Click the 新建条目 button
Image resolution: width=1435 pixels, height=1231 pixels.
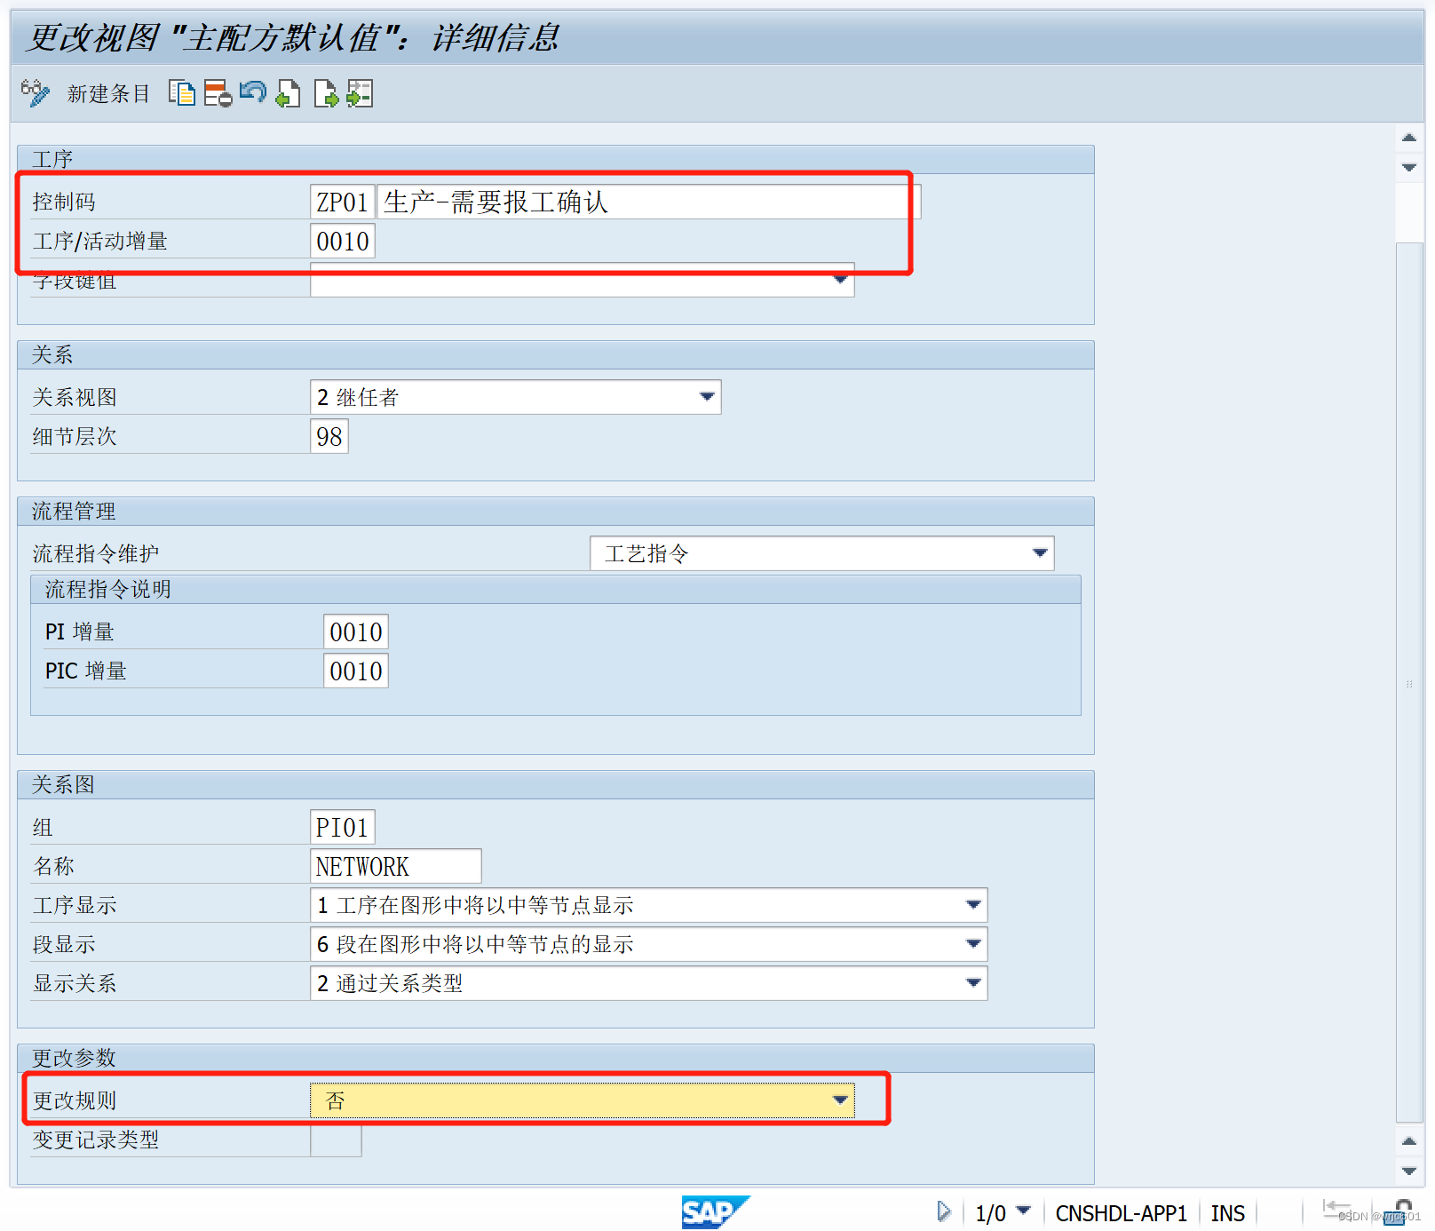point(107,95)
